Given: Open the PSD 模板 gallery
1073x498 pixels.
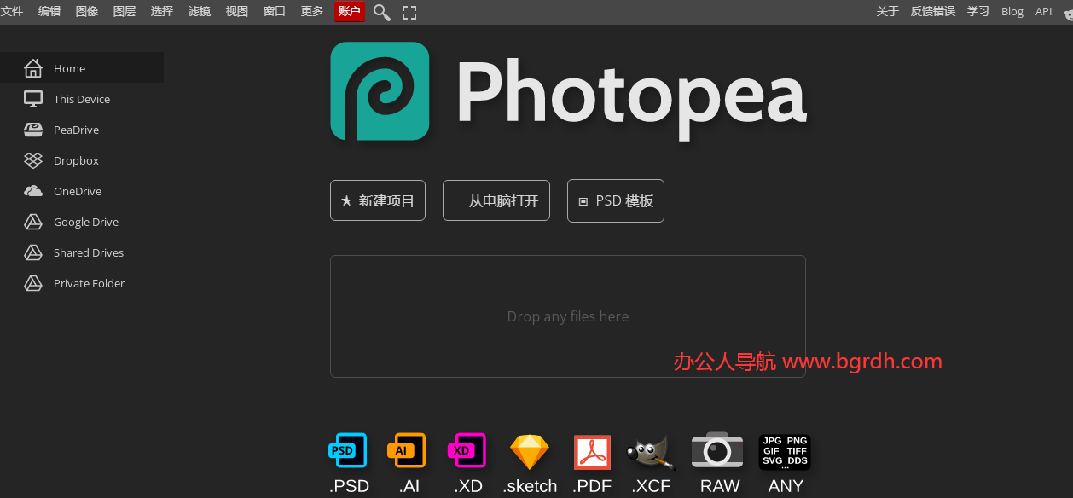Looking at the screenshot, I should 615,200.
